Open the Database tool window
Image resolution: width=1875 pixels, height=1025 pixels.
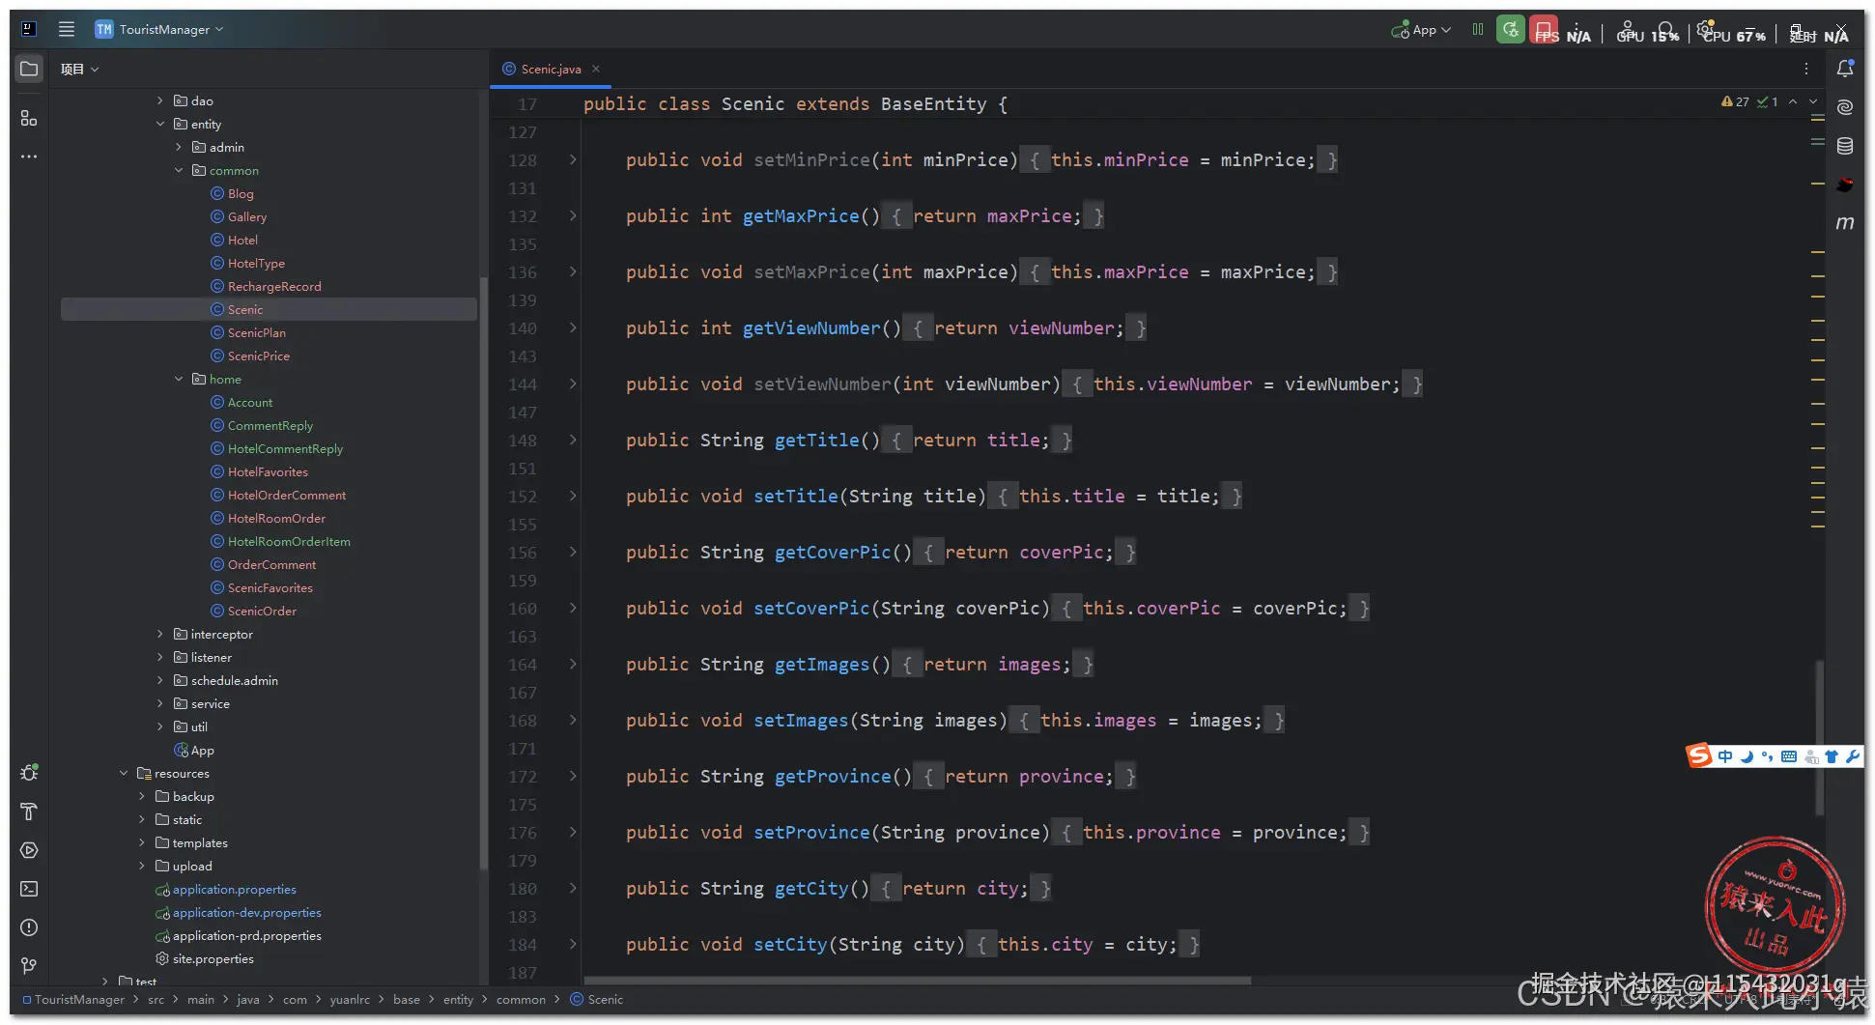click(1845, 146)
